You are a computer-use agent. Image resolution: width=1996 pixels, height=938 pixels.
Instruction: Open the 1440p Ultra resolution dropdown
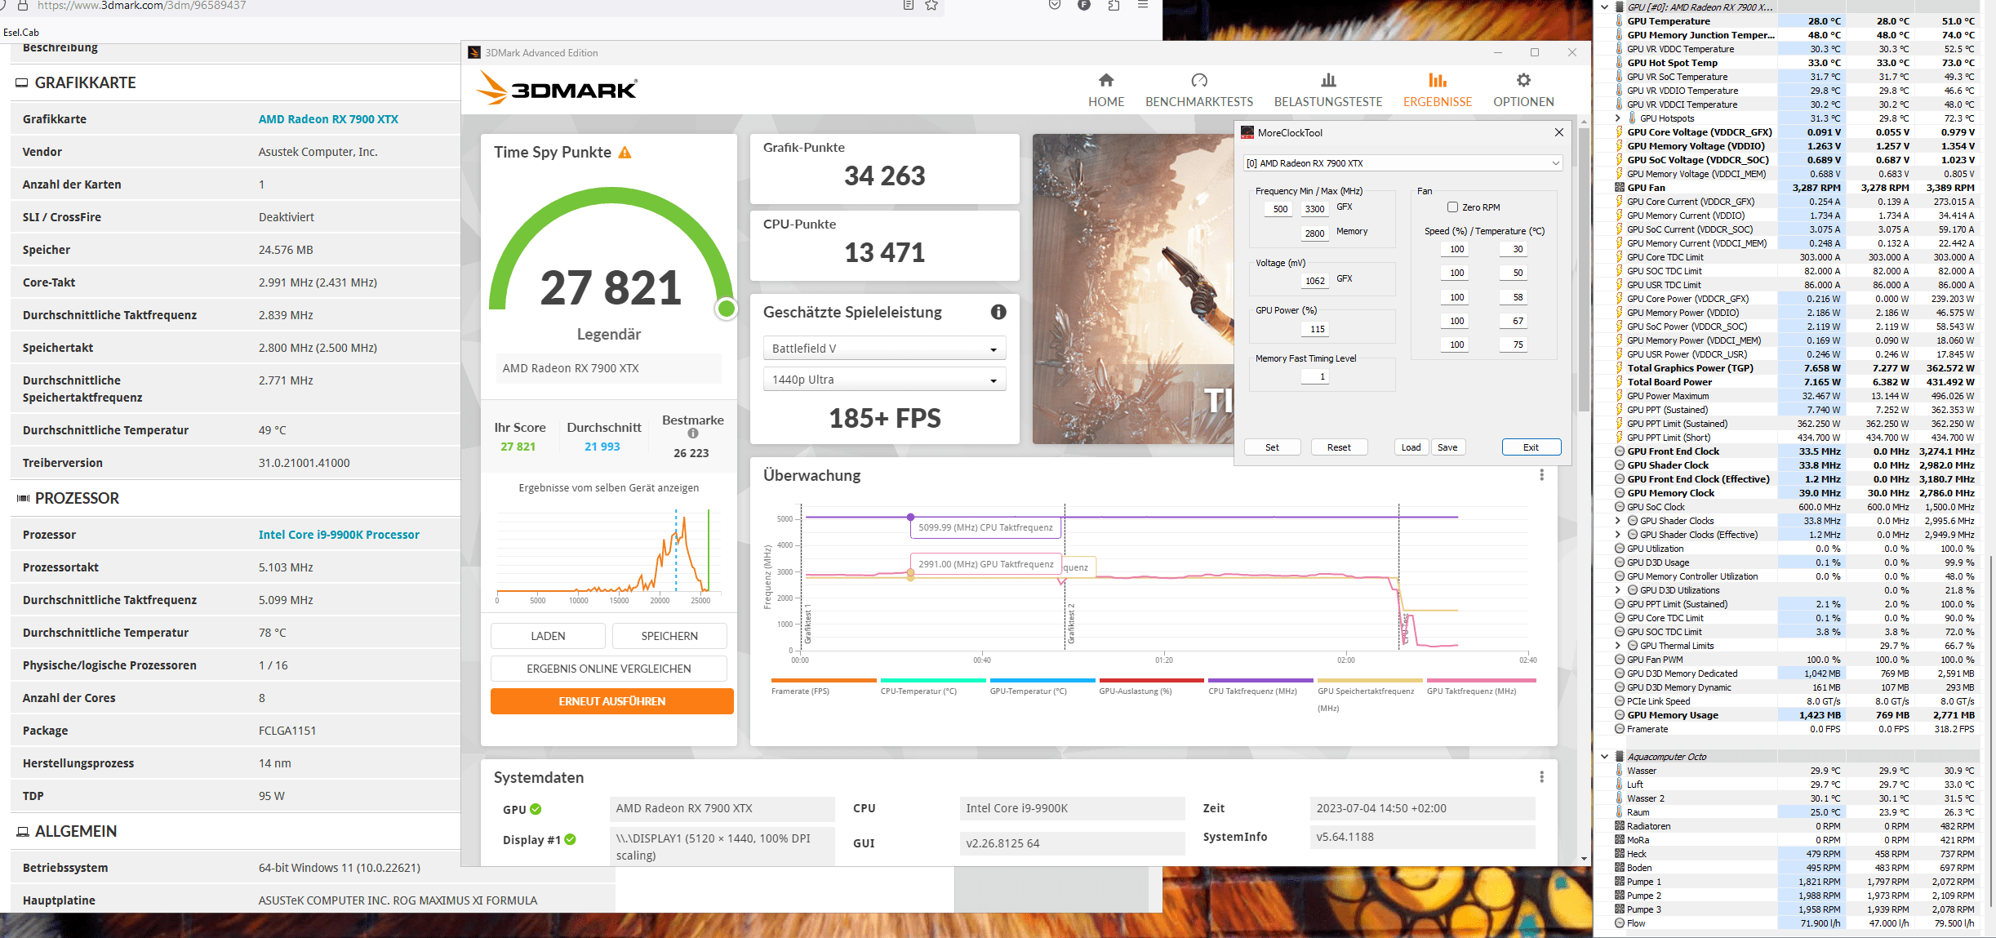tap(884, 380)
